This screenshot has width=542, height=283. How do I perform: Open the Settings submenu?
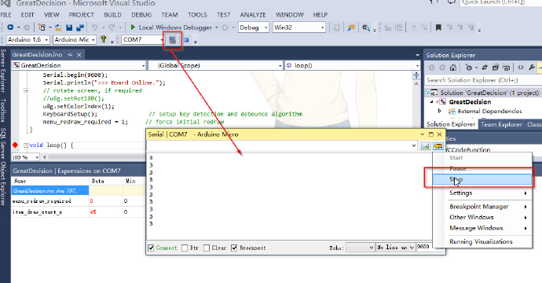point(482,193)
